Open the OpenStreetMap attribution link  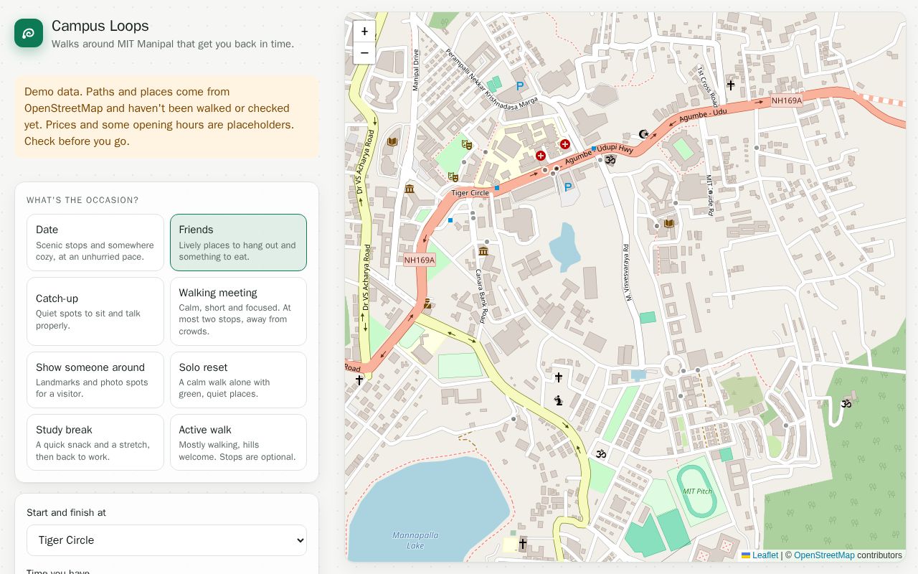click(x=824, y=555)
